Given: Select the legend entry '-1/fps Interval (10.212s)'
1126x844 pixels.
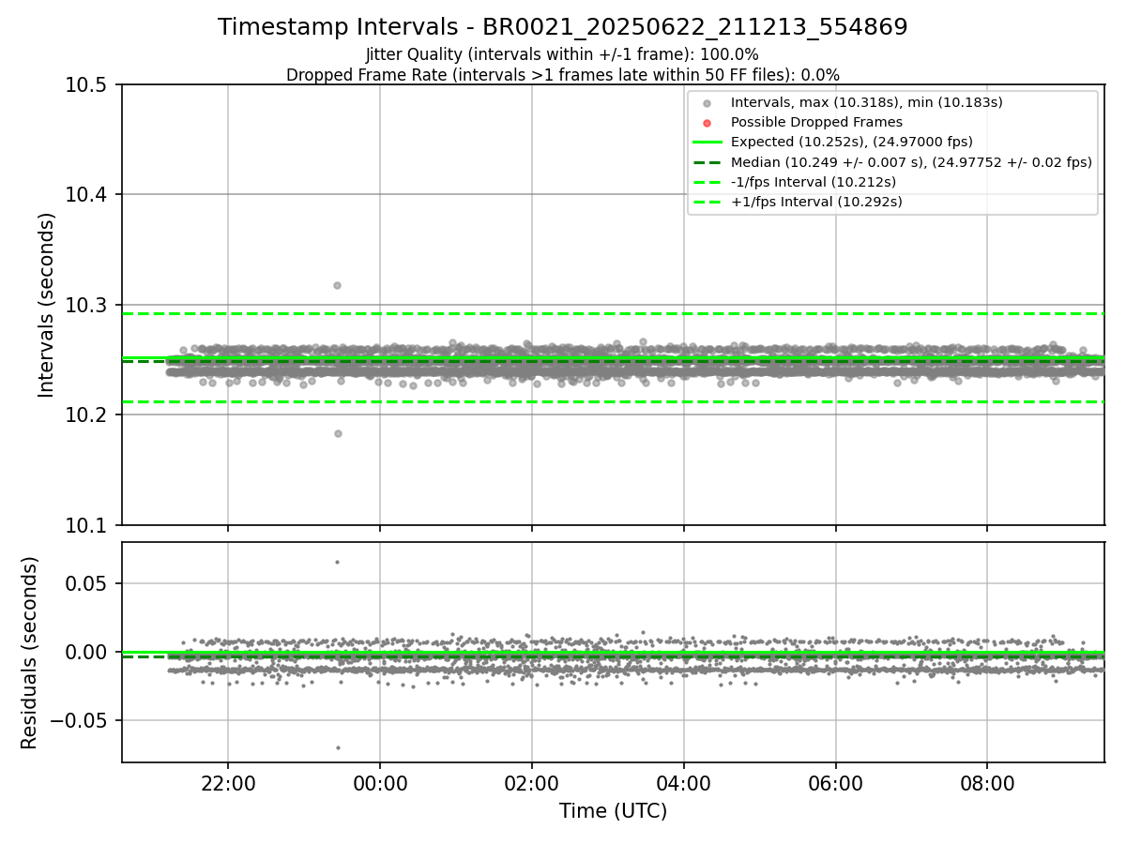Looking at the screenshot, I should coord(814,182).
